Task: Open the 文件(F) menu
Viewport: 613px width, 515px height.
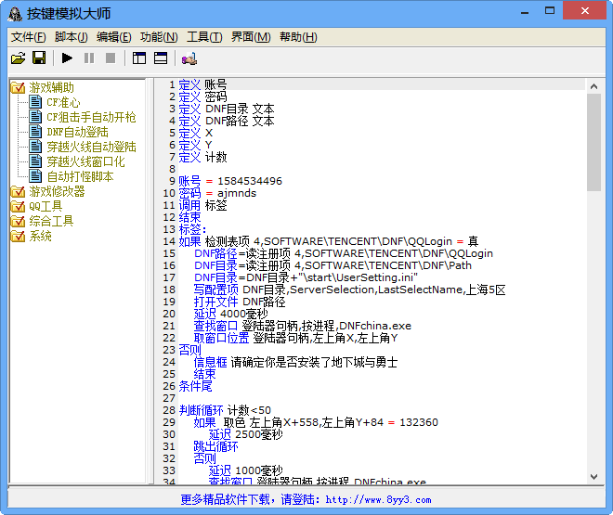Action: 28,37
